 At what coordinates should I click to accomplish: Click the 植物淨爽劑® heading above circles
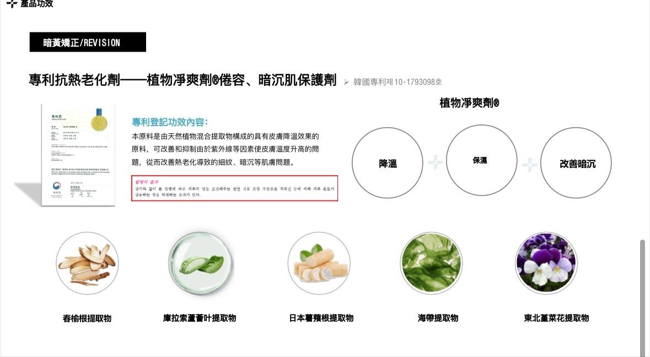(469, 102)
